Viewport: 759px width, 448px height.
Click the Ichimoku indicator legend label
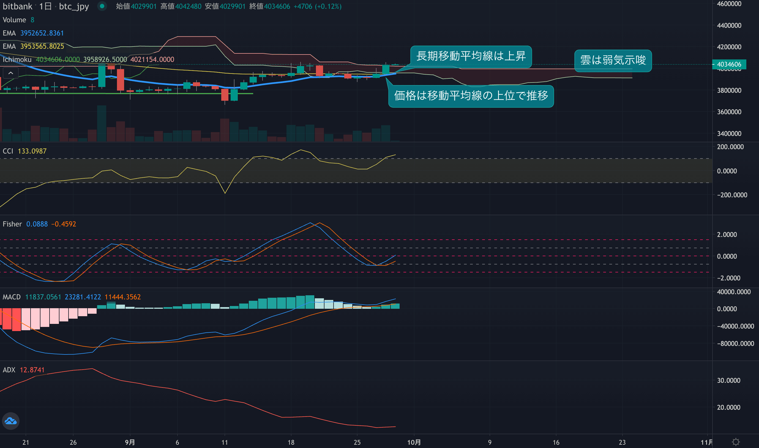point(17,59)
